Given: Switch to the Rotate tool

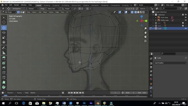Looking at the screenshot, I should 4,33.
